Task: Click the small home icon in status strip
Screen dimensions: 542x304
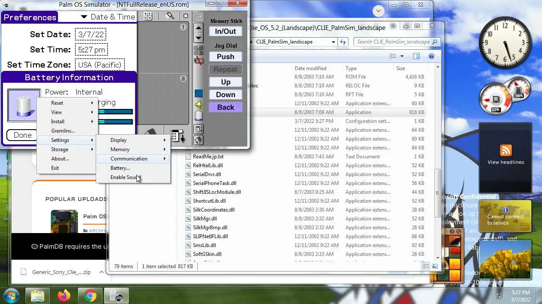Action: coord(198,140)
